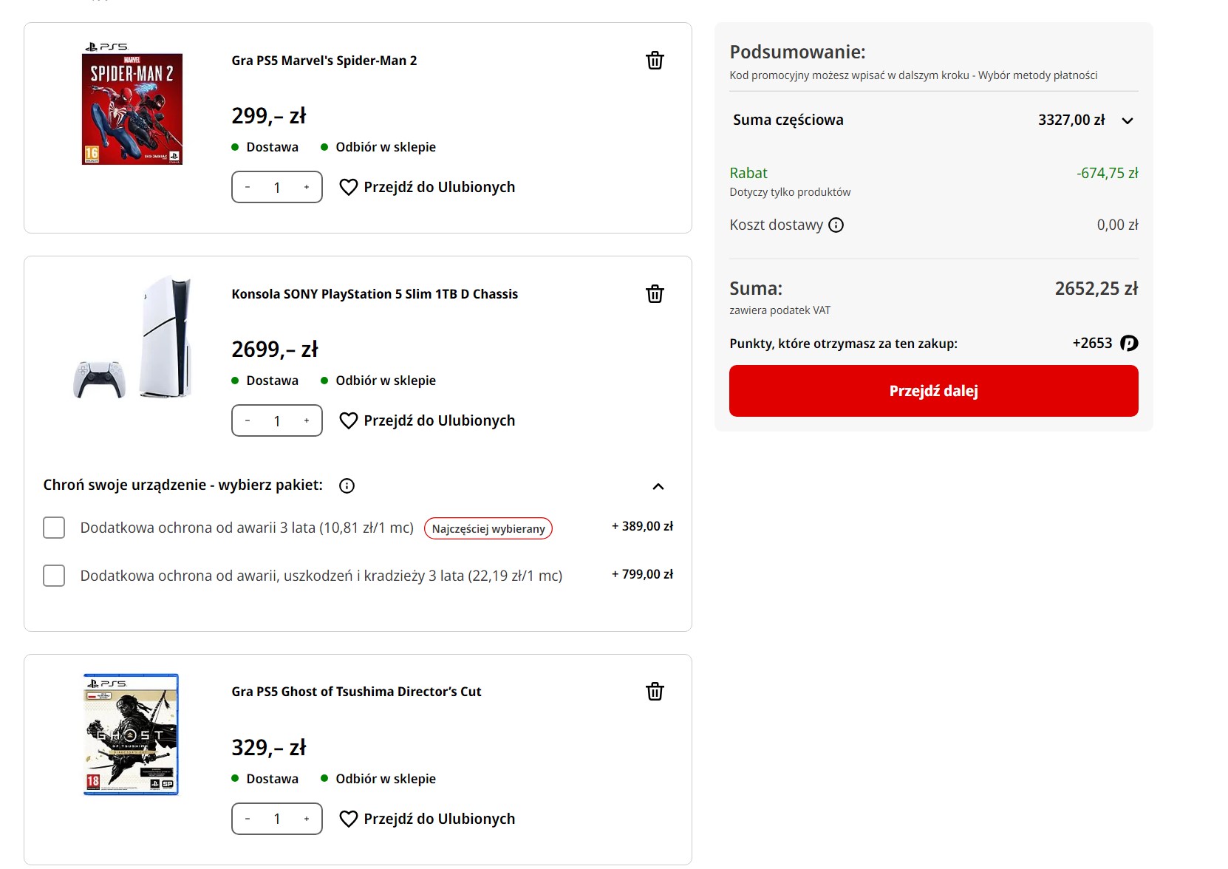The width and height of the screenshot is (1228, 869).
Task: Remove Ghost of Tsushima with trash icon
Action: point(655,692)
